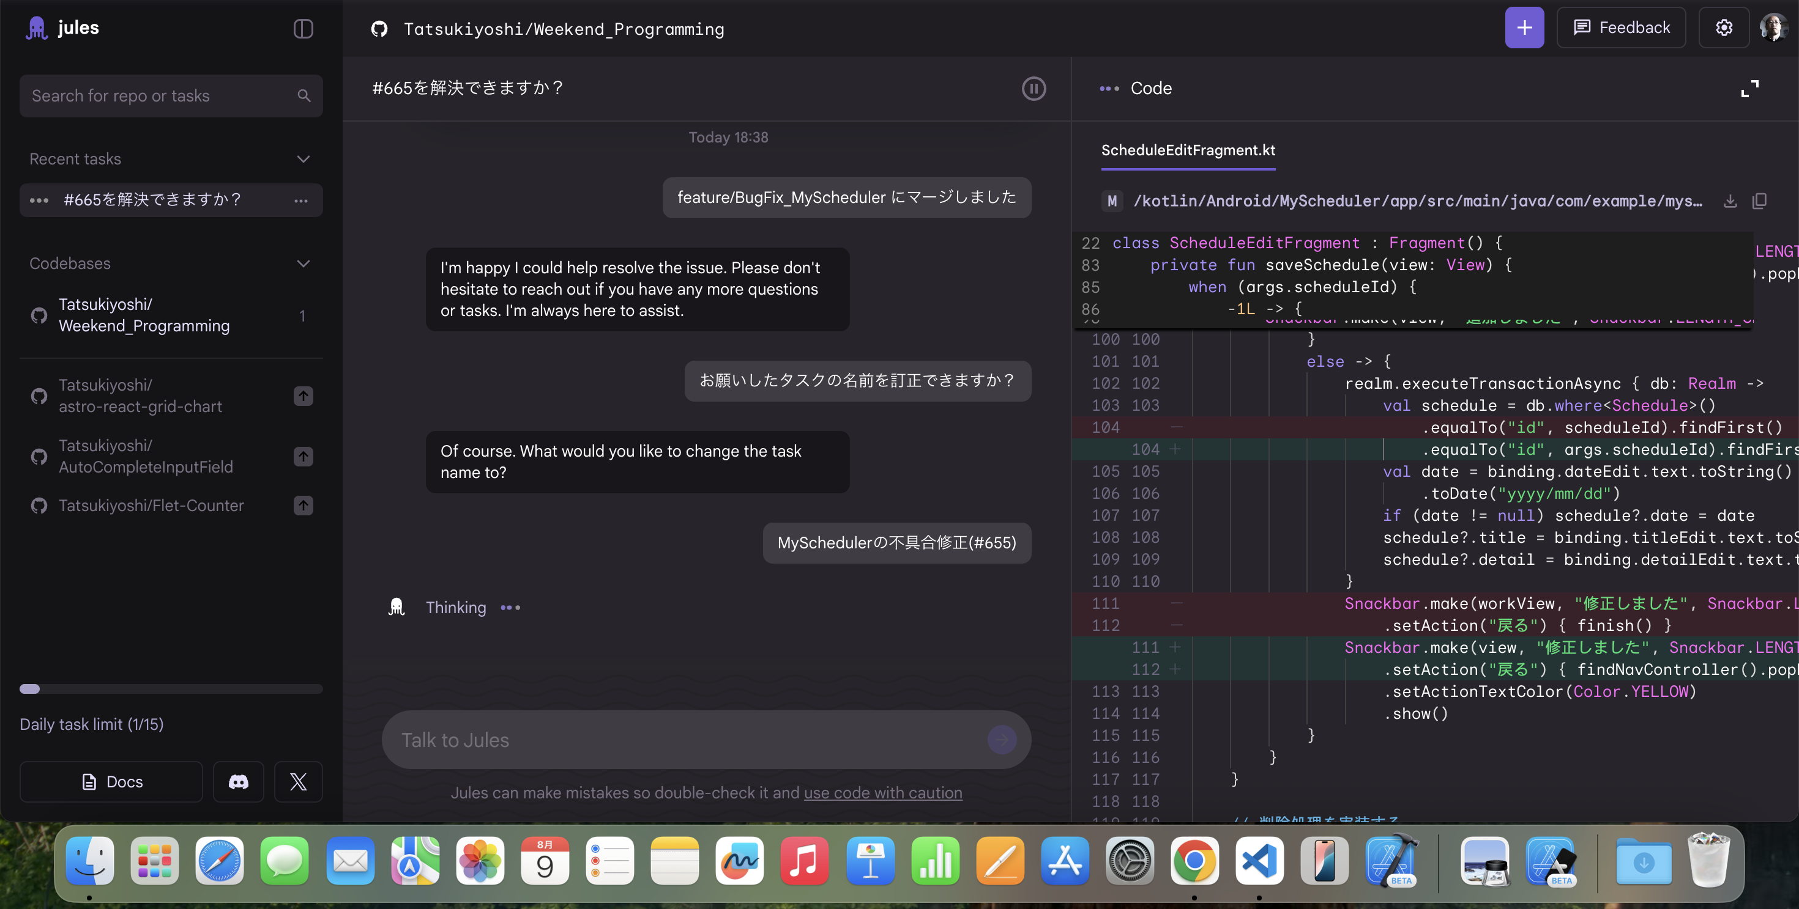Click message お願いしたタスクの名前を訂正できますか？
The width and height of the screenshot is (1799, 909).
[x=858, y=381]
